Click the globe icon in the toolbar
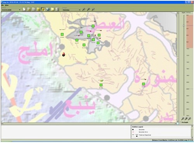194x143 pixels. 48,9
